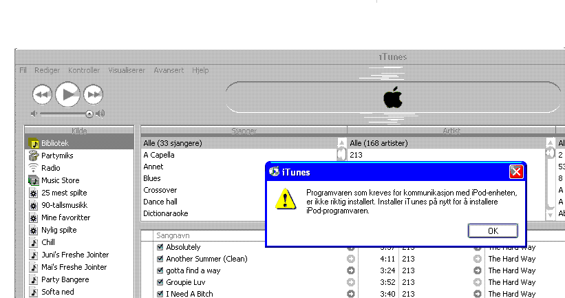
Task: Click the artist arrow in the 4:11 row
Action: (x=478, y=259)
